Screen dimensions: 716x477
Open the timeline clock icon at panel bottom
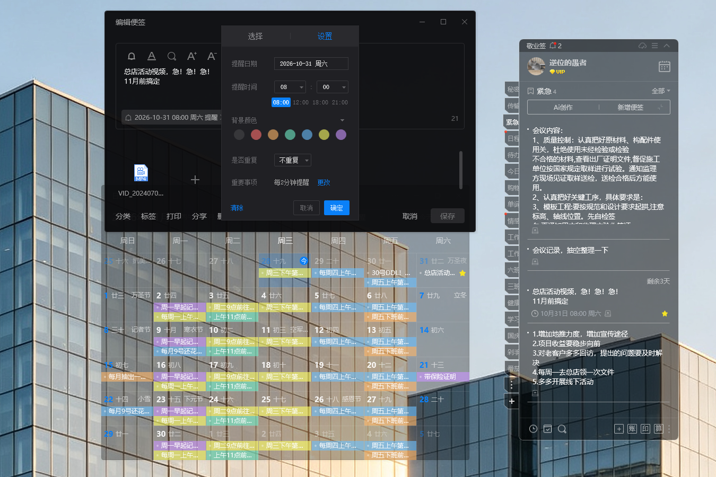tap(533, 429)
